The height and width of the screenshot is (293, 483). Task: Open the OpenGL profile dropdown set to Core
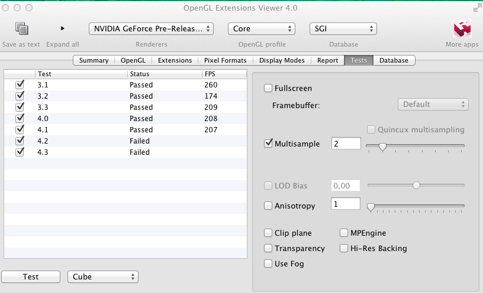pos(262,28)
